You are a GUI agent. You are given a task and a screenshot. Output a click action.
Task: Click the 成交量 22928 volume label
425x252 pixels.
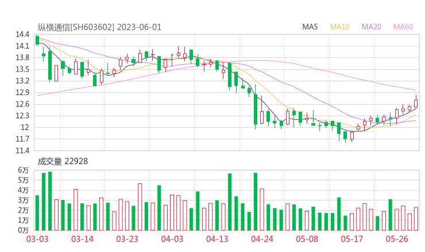pos(63,162)
